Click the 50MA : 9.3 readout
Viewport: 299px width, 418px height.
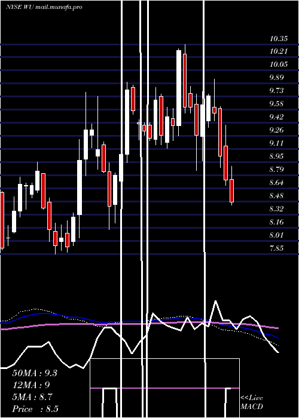(35, 373)
